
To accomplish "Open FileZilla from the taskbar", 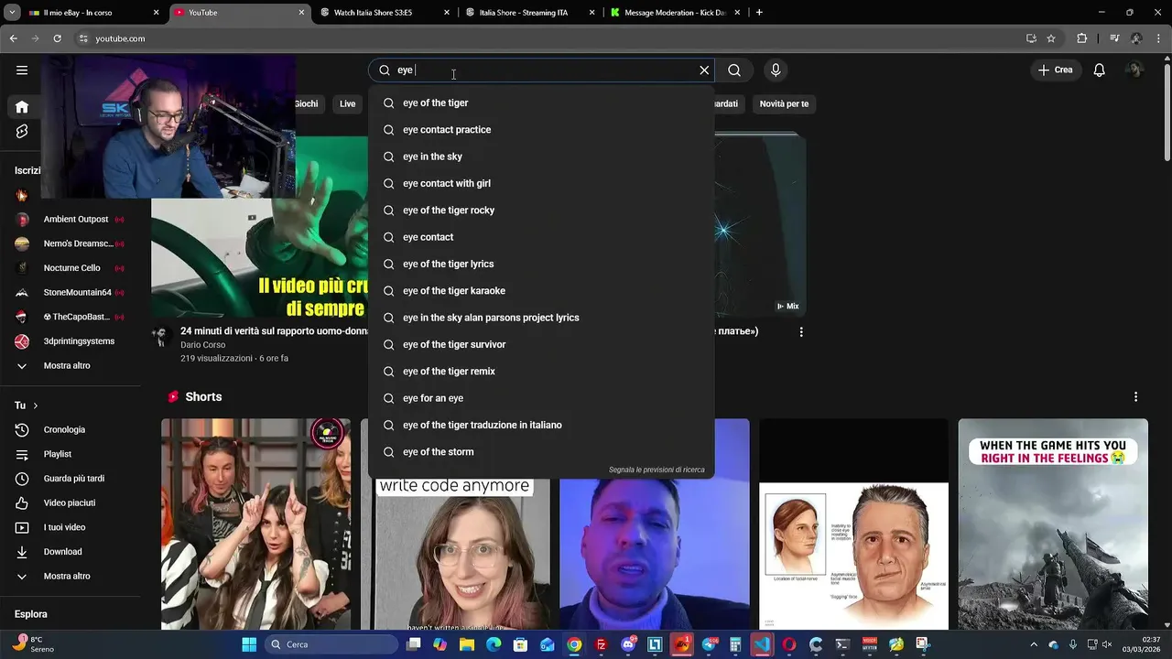I will click(601, 644).
